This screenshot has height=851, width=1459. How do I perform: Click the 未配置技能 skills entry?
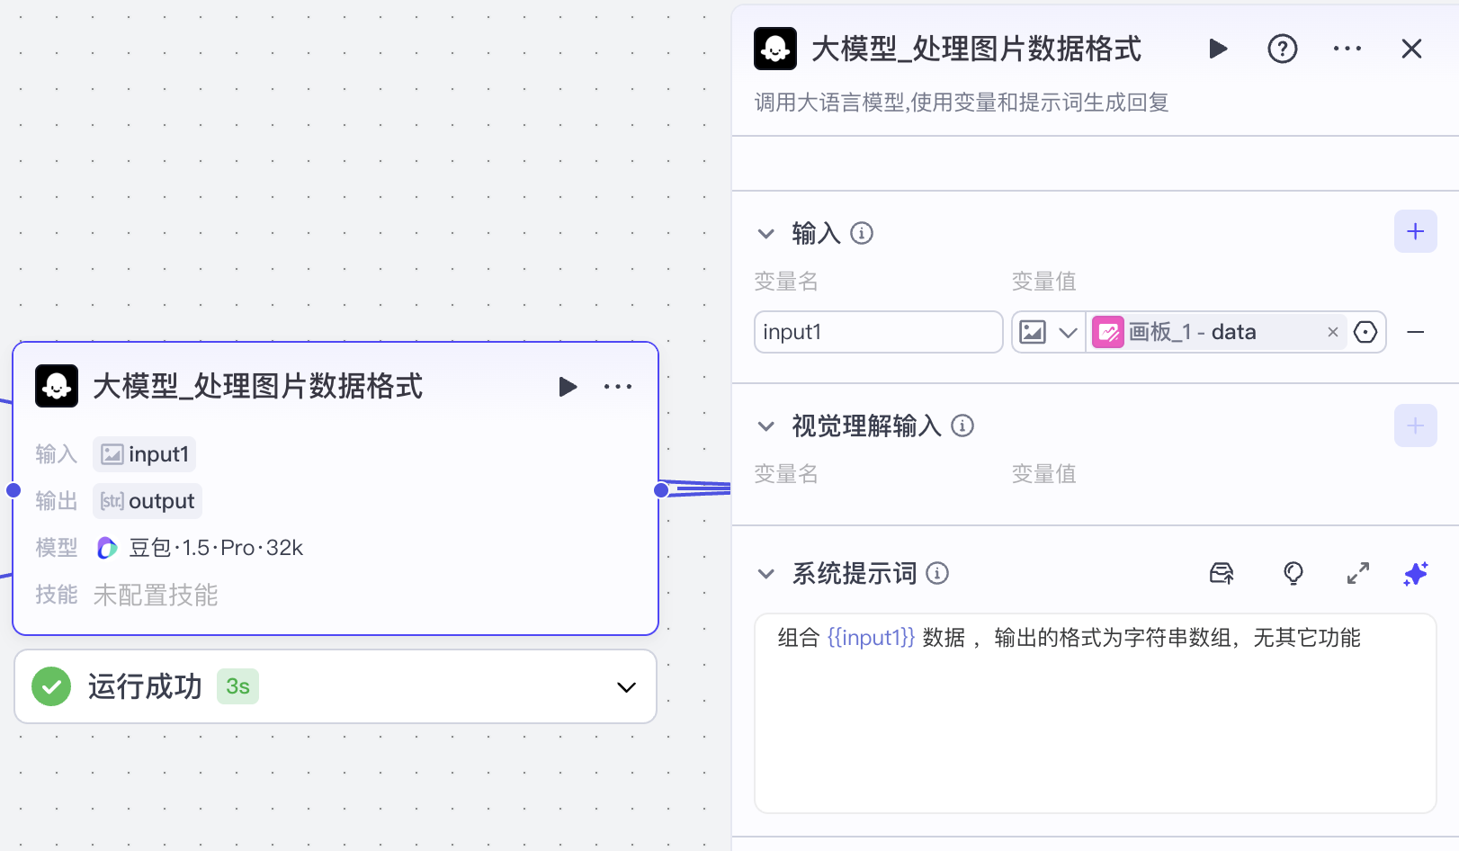tap(155, 595)
